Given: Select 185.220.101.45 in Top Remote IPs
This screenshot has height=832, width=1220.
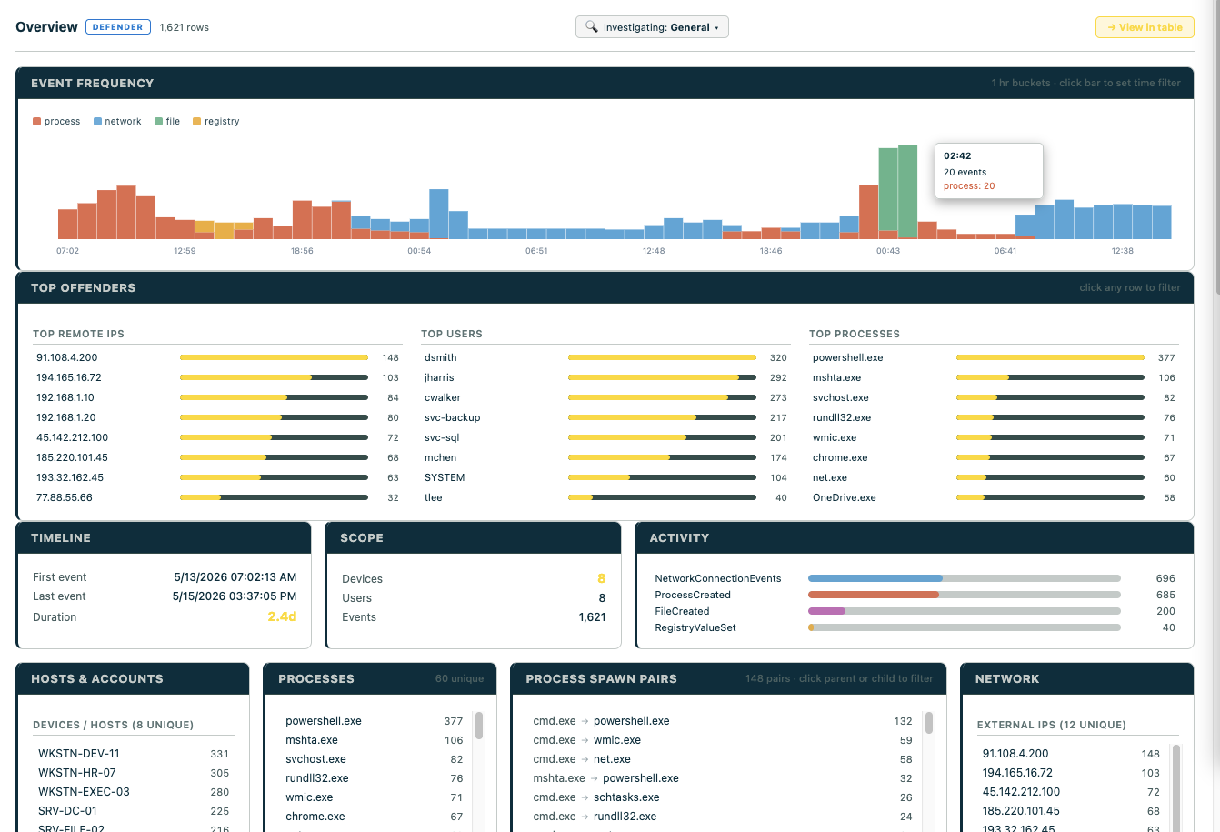Looking at the screenshot, I should pos(217,457).
